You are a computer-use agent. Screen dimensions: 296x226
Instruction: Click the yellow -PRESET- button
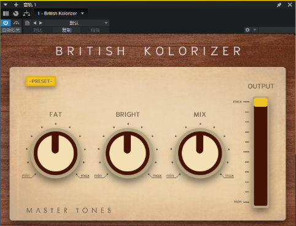pyautogui.click(x=41, y=81)
